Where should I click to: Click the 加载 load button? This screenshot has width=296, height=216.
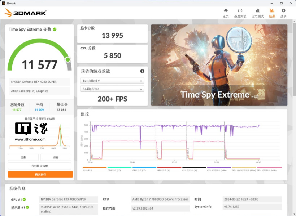pos(23,157)
